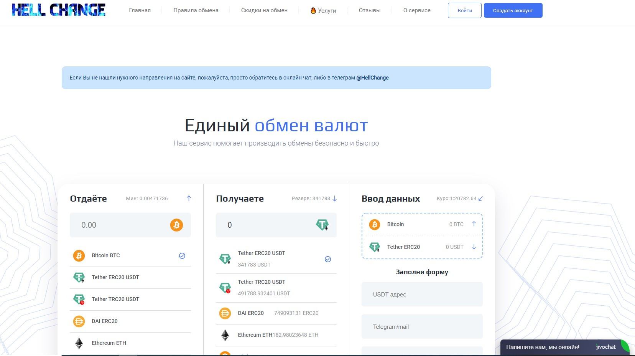Click the Единый обмен валют heading
The image size is (635, 356).
(276, 126)
